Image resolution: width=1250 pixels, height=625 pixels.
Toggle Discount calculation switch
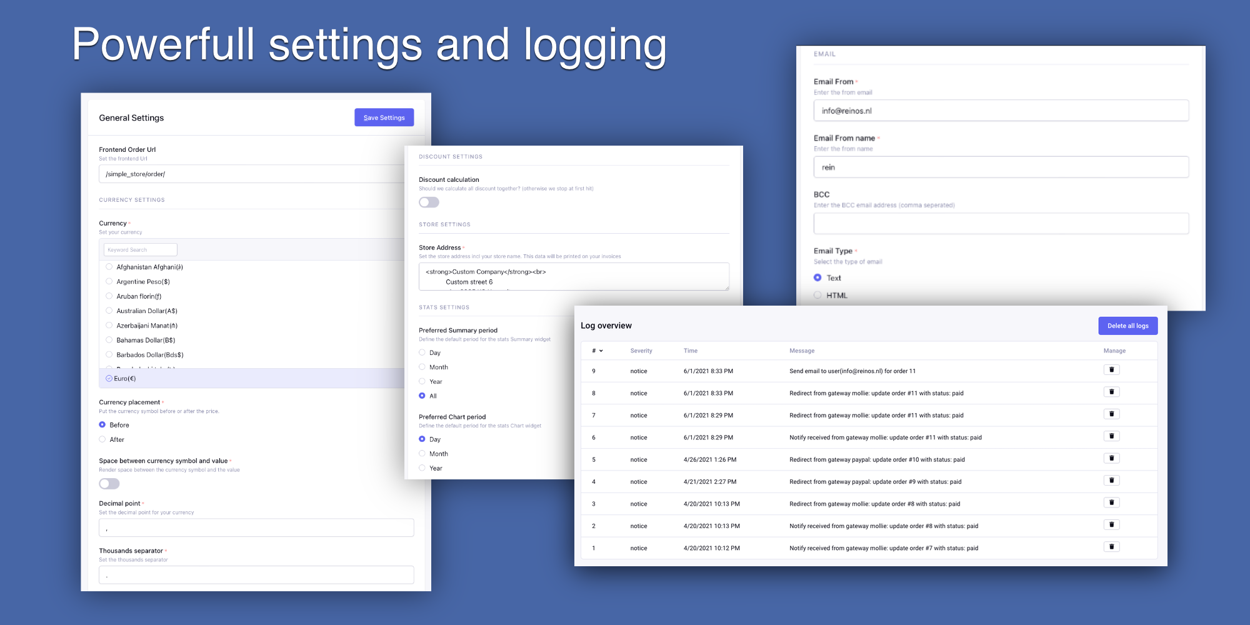429,202
